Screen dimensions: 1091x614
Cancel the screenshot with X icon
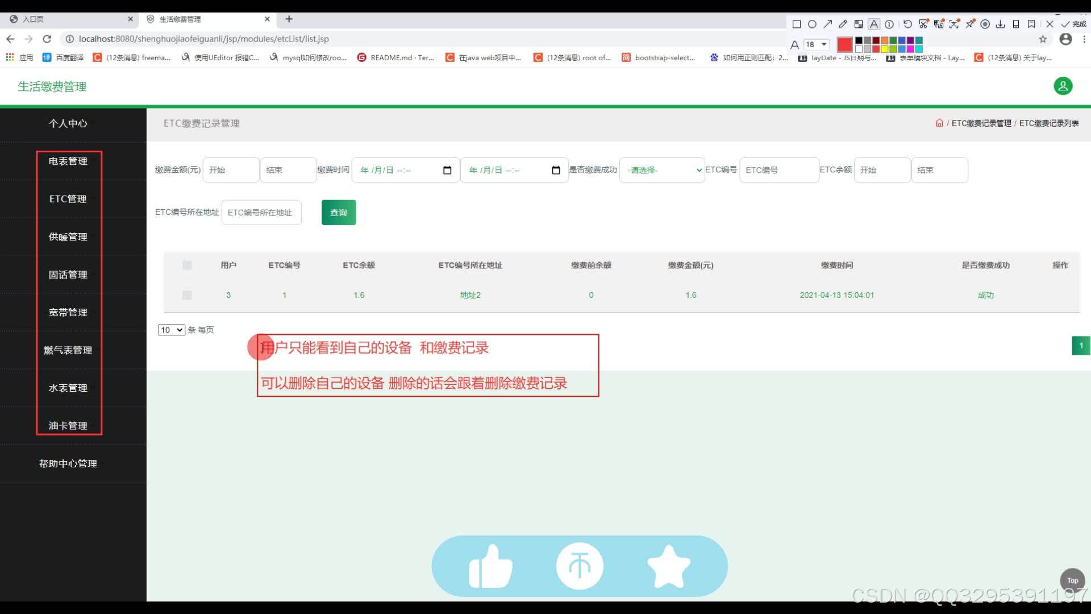coord(1050,24)
